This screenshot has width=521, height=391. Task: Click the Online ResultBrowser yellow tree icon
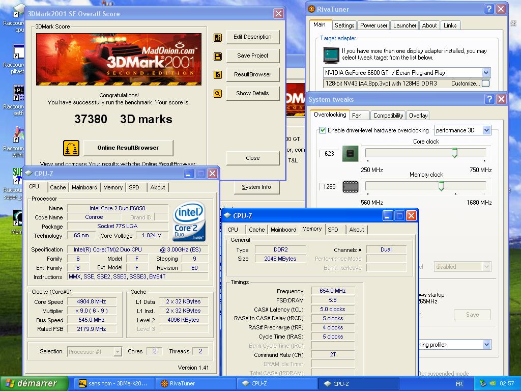click(71, 148)
